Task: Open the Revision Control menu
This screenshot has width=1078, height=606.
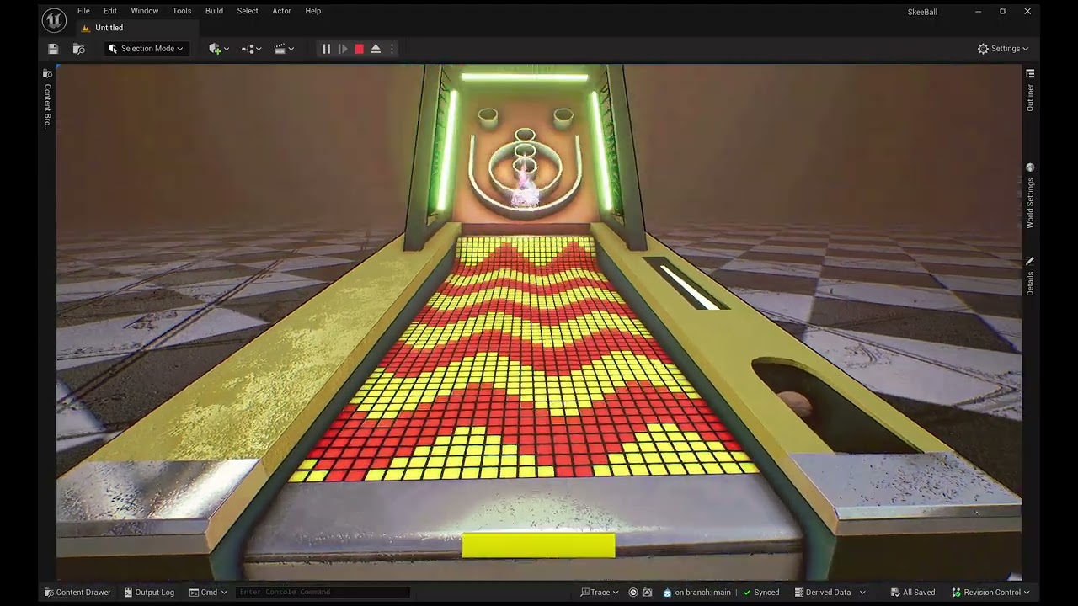Action: point(990,593)
